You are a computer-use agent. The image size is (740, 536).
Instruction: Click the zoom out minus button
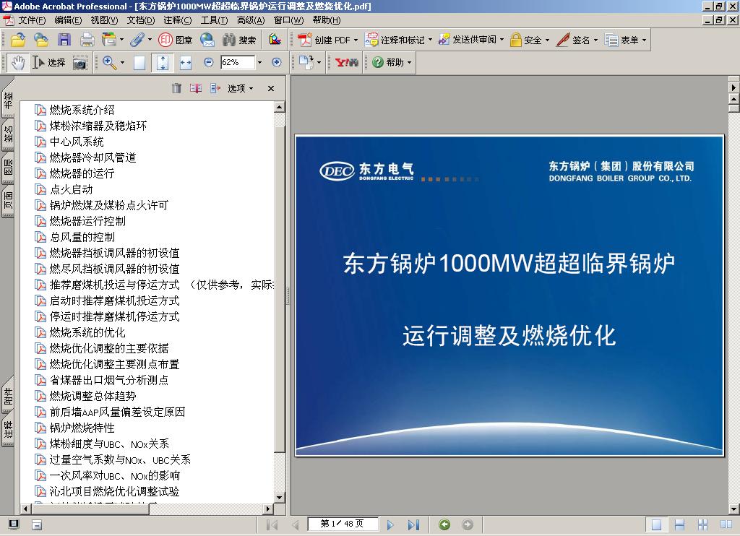point(208,62)
